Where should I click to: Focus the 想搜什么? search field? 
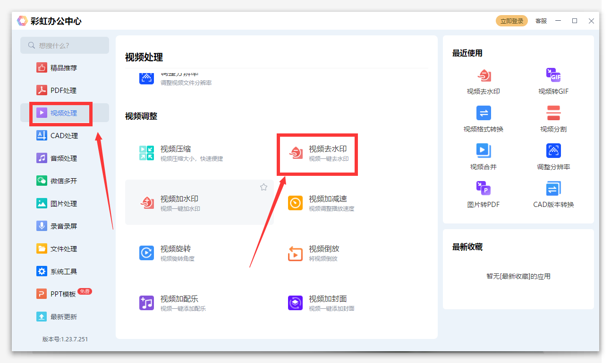pos(65,45)
